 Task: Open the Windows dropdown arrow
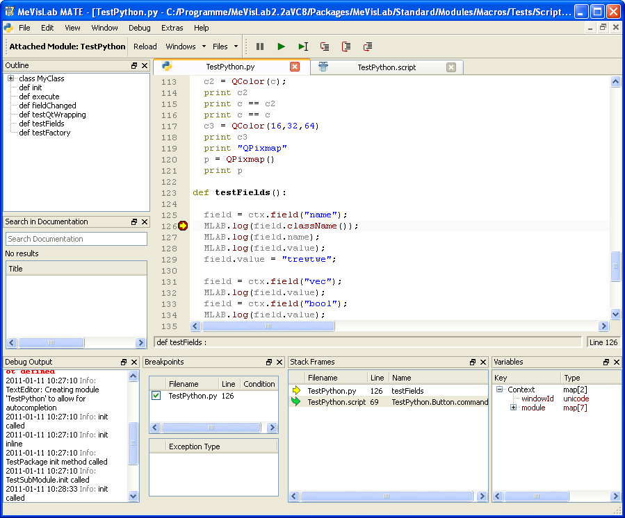(204, 47)
